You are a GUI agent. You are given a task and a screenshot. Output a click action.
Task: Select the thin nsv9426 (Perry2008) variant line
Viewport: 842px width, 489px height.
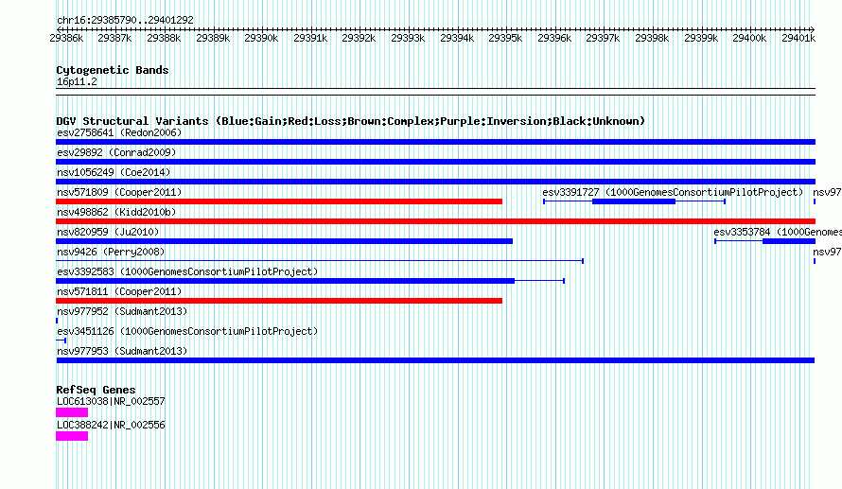[320, 261]
